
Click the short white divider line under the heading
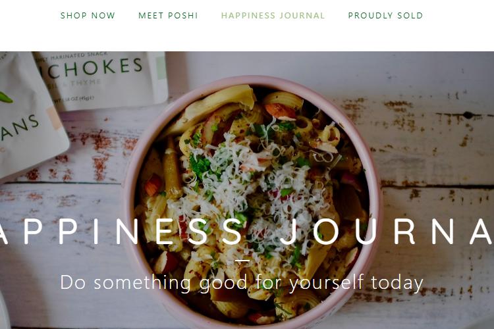242,261
